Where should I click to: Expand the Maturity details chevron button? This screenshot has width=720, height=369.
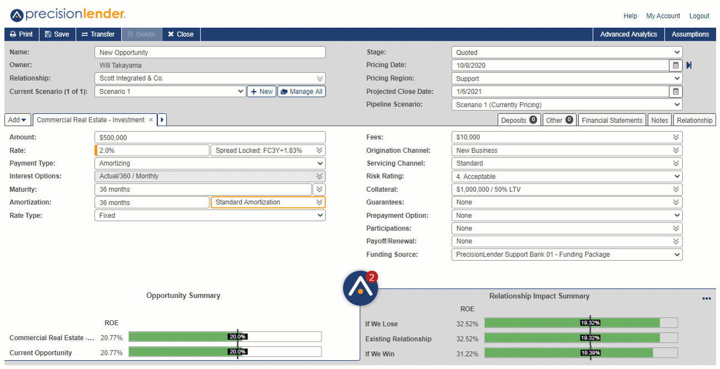319,190
